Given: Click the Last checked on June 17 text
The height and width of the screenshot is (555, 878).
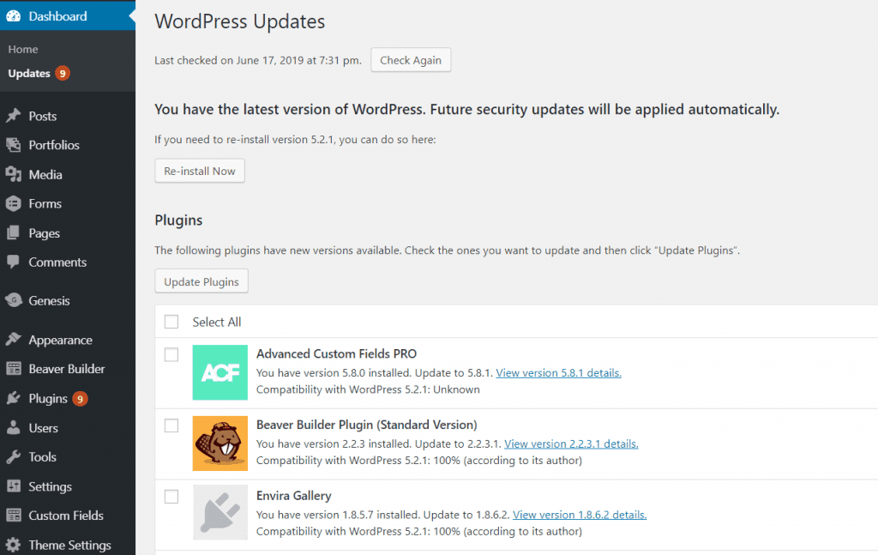Looking at the screenshot, I should [258, 61].
